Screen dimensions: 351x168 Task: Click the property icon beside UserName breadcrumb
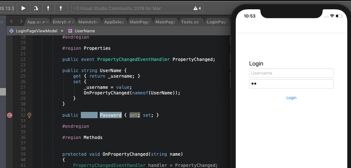70,31
